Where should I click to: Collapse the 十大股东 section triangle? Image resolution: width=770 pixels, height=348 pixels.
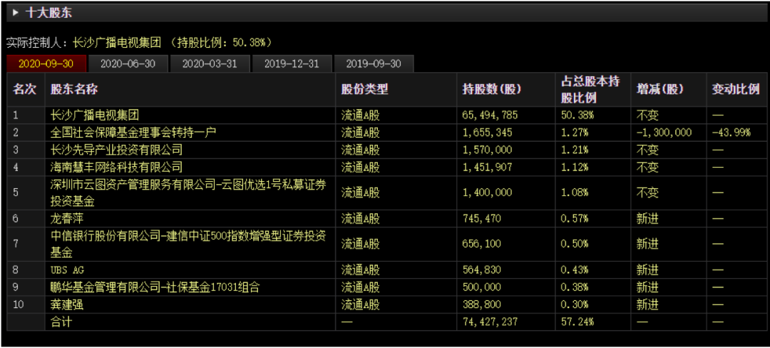15,14
